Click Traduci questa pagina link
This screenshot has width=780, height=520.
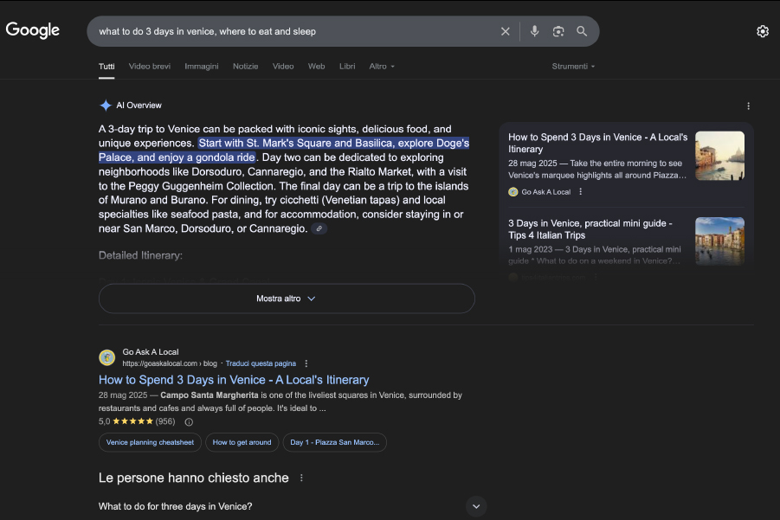point(261,363)
